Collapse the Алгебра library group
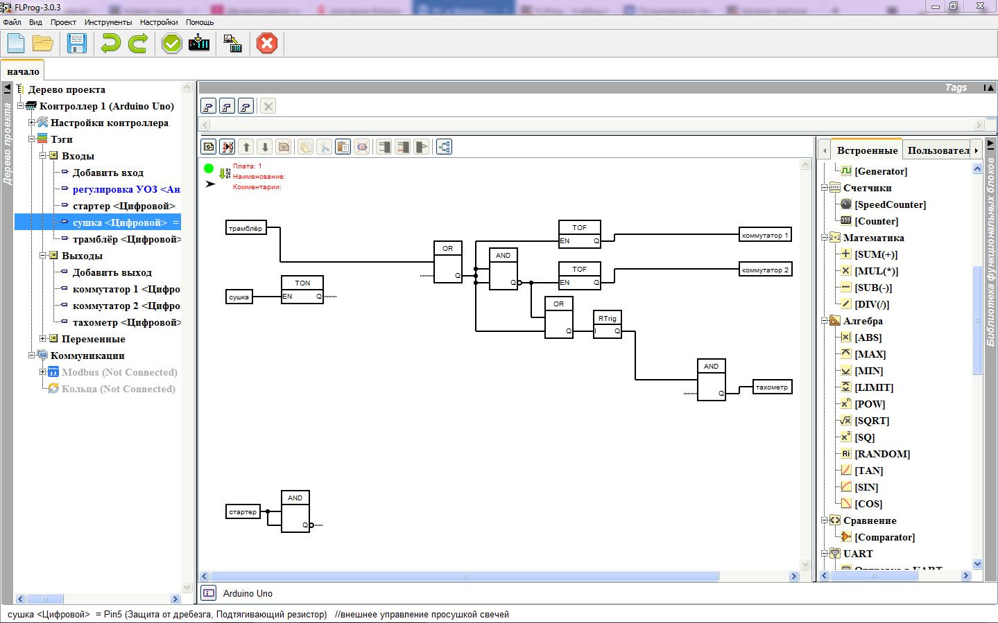Viewport: 998px width, 623px height. click(x=825, y=321)
